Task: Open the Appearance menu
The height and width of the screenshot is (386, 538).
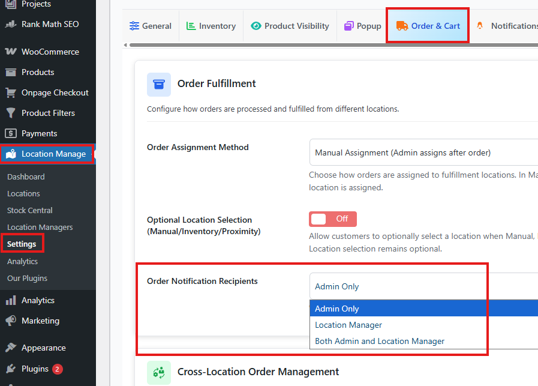Action: click(x=48, y=348)
